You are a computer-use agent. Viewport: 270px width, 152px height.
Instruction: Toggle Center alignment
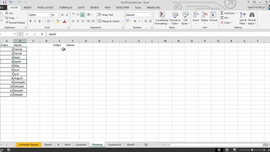(78, 21)
